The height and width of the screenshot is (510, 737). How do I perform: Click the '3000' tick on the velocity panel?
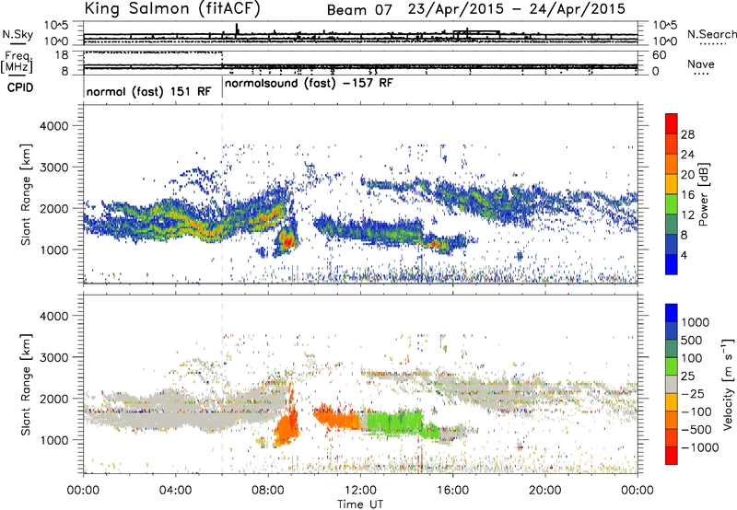tap(53, 357)
